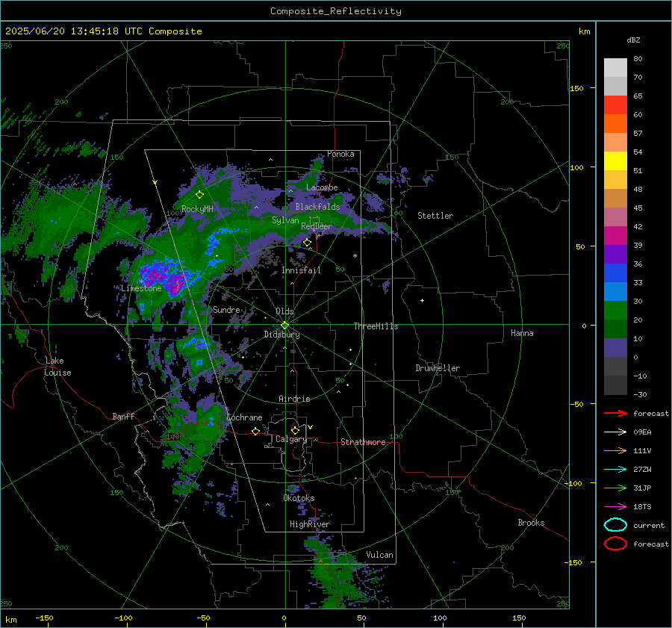Click the dBZ legend heading
The image size is (672, 628).
633,40
